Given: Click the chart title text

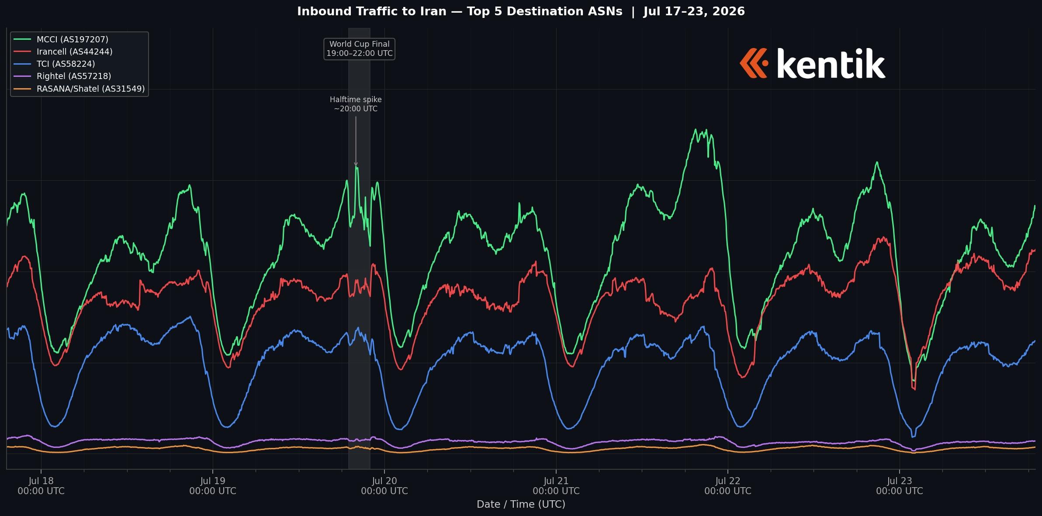Looking at the screenshot, I should coord(521,11).
